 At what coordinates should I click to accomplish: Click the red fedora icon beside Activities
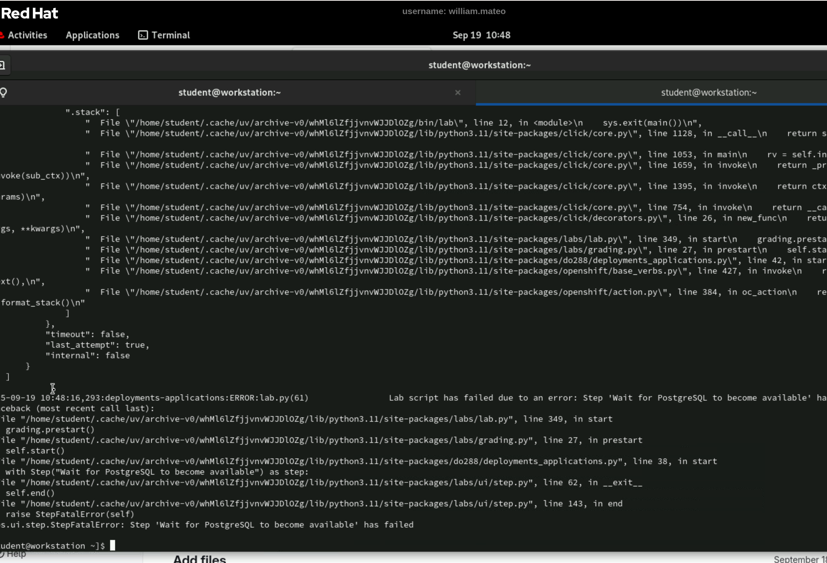pyautogui.click(x=2, y=35)
